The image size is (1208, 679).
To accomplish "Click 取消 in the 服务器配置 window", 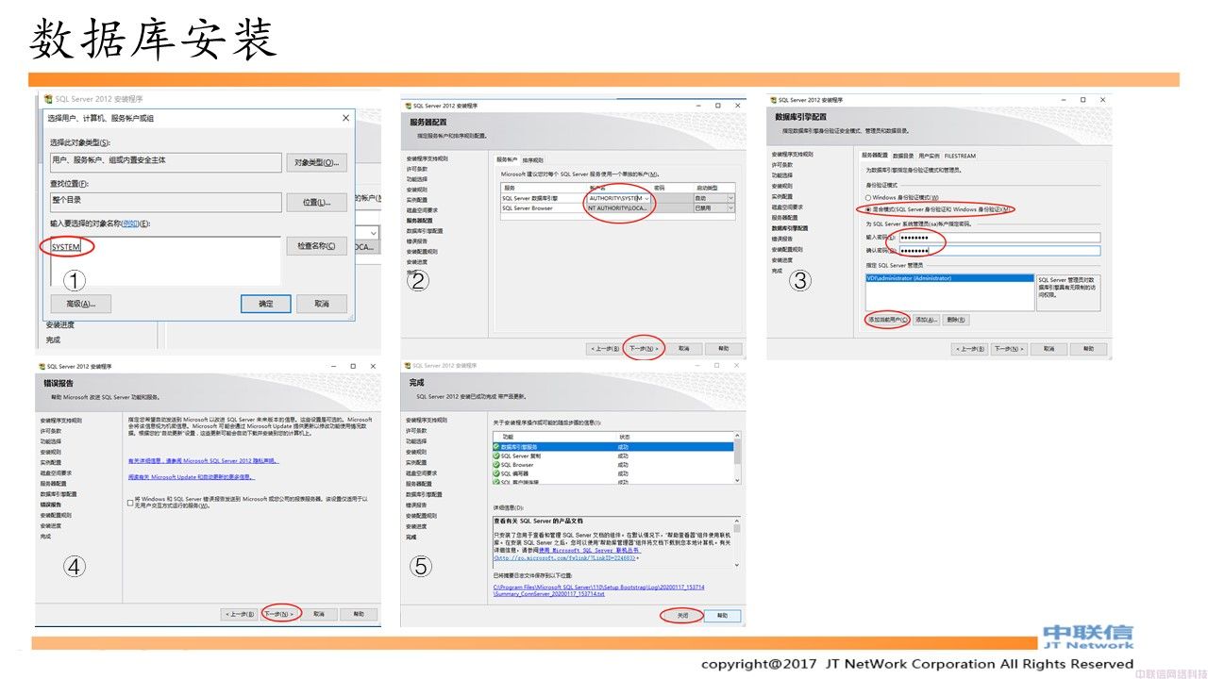I will click(x=684, y=348).
